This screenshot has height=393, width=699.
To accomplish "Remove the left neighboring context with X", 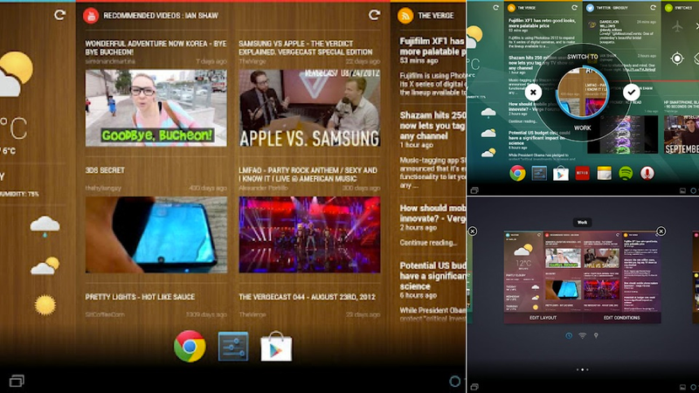I will [473, 231].
